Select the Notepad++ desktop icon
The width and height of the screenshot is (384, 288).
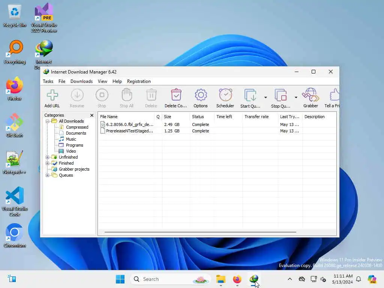click(15, 162)
